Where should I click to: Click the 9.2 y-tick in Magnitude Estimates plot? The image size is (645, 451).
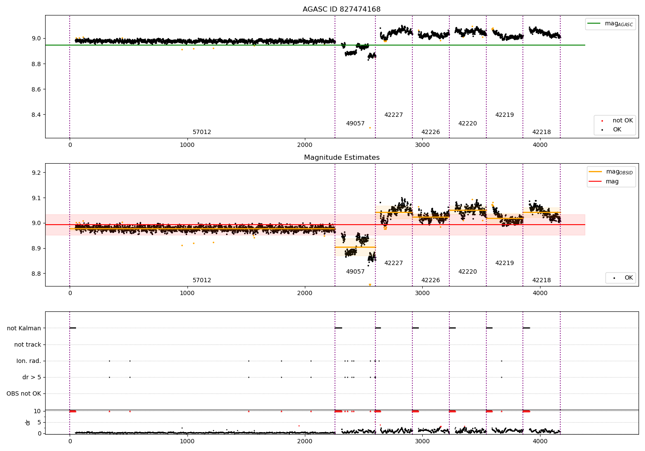pyautogui.click(x=36, y=173)
